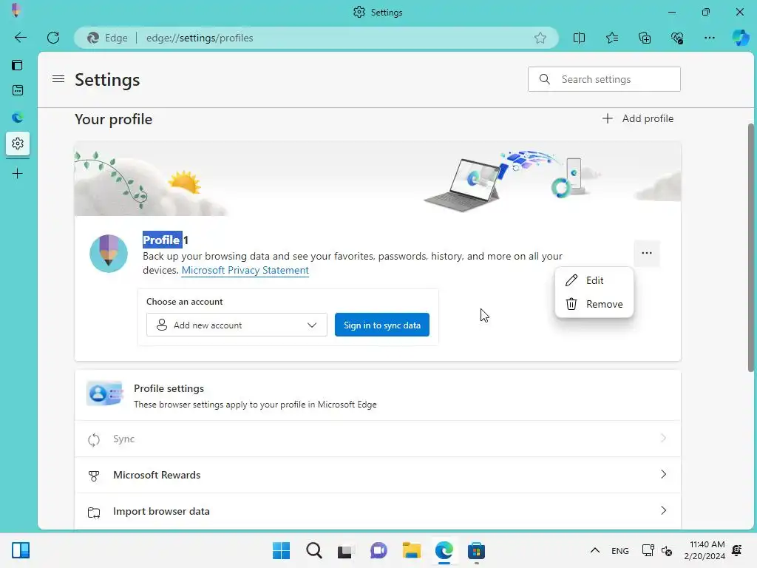The image size is (757, 568).
Task: Choose Remove from the profile menu
Action: click(x=594, y=304)
